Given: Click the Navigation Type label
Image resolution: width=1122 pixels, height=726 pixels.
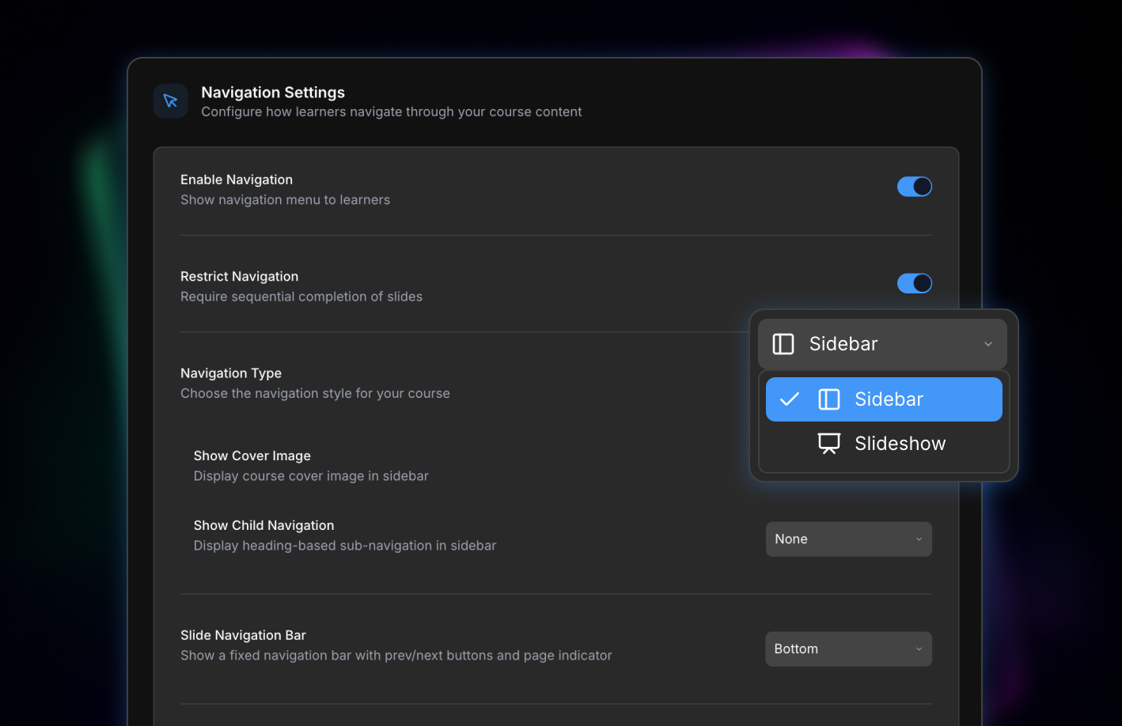Looking at the screenshot, I should point(230,373).
